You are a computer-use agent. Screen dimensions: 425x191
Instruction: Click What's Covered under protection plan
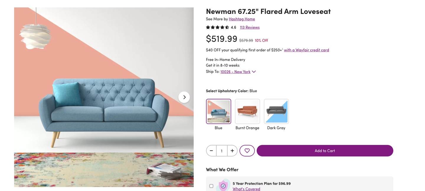click(246, 189)
